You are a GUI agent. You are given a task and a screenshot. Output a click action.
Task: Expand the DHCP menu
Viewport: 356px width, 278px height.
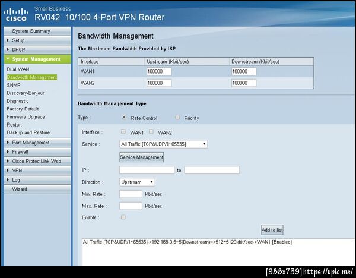pyautogui.click(x=37, y=49)
